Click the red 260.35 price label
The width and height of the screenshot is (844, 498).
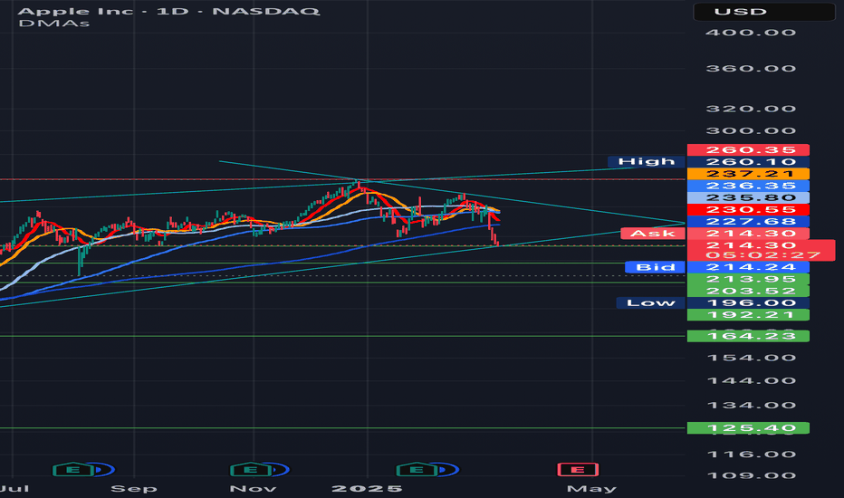click(x=748, y=149)
